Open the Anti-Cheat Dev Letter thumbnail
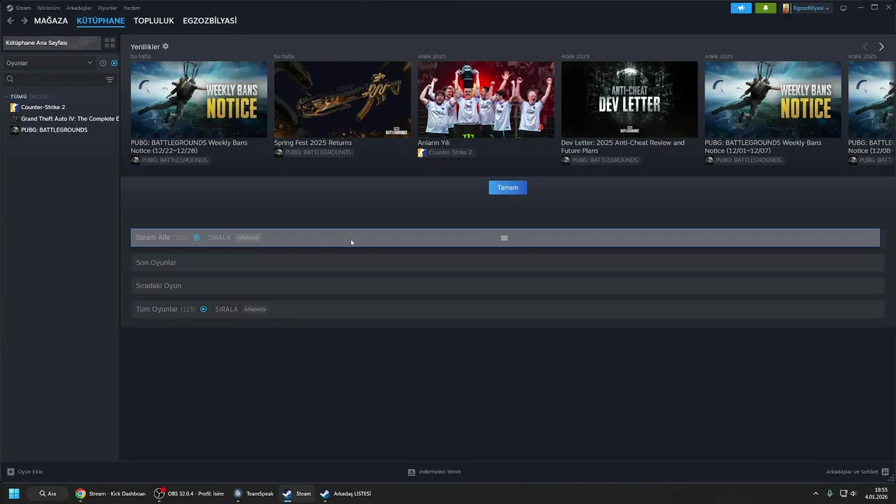The height and width of the screenshot is (504, 896). click(x=629, y=99)
